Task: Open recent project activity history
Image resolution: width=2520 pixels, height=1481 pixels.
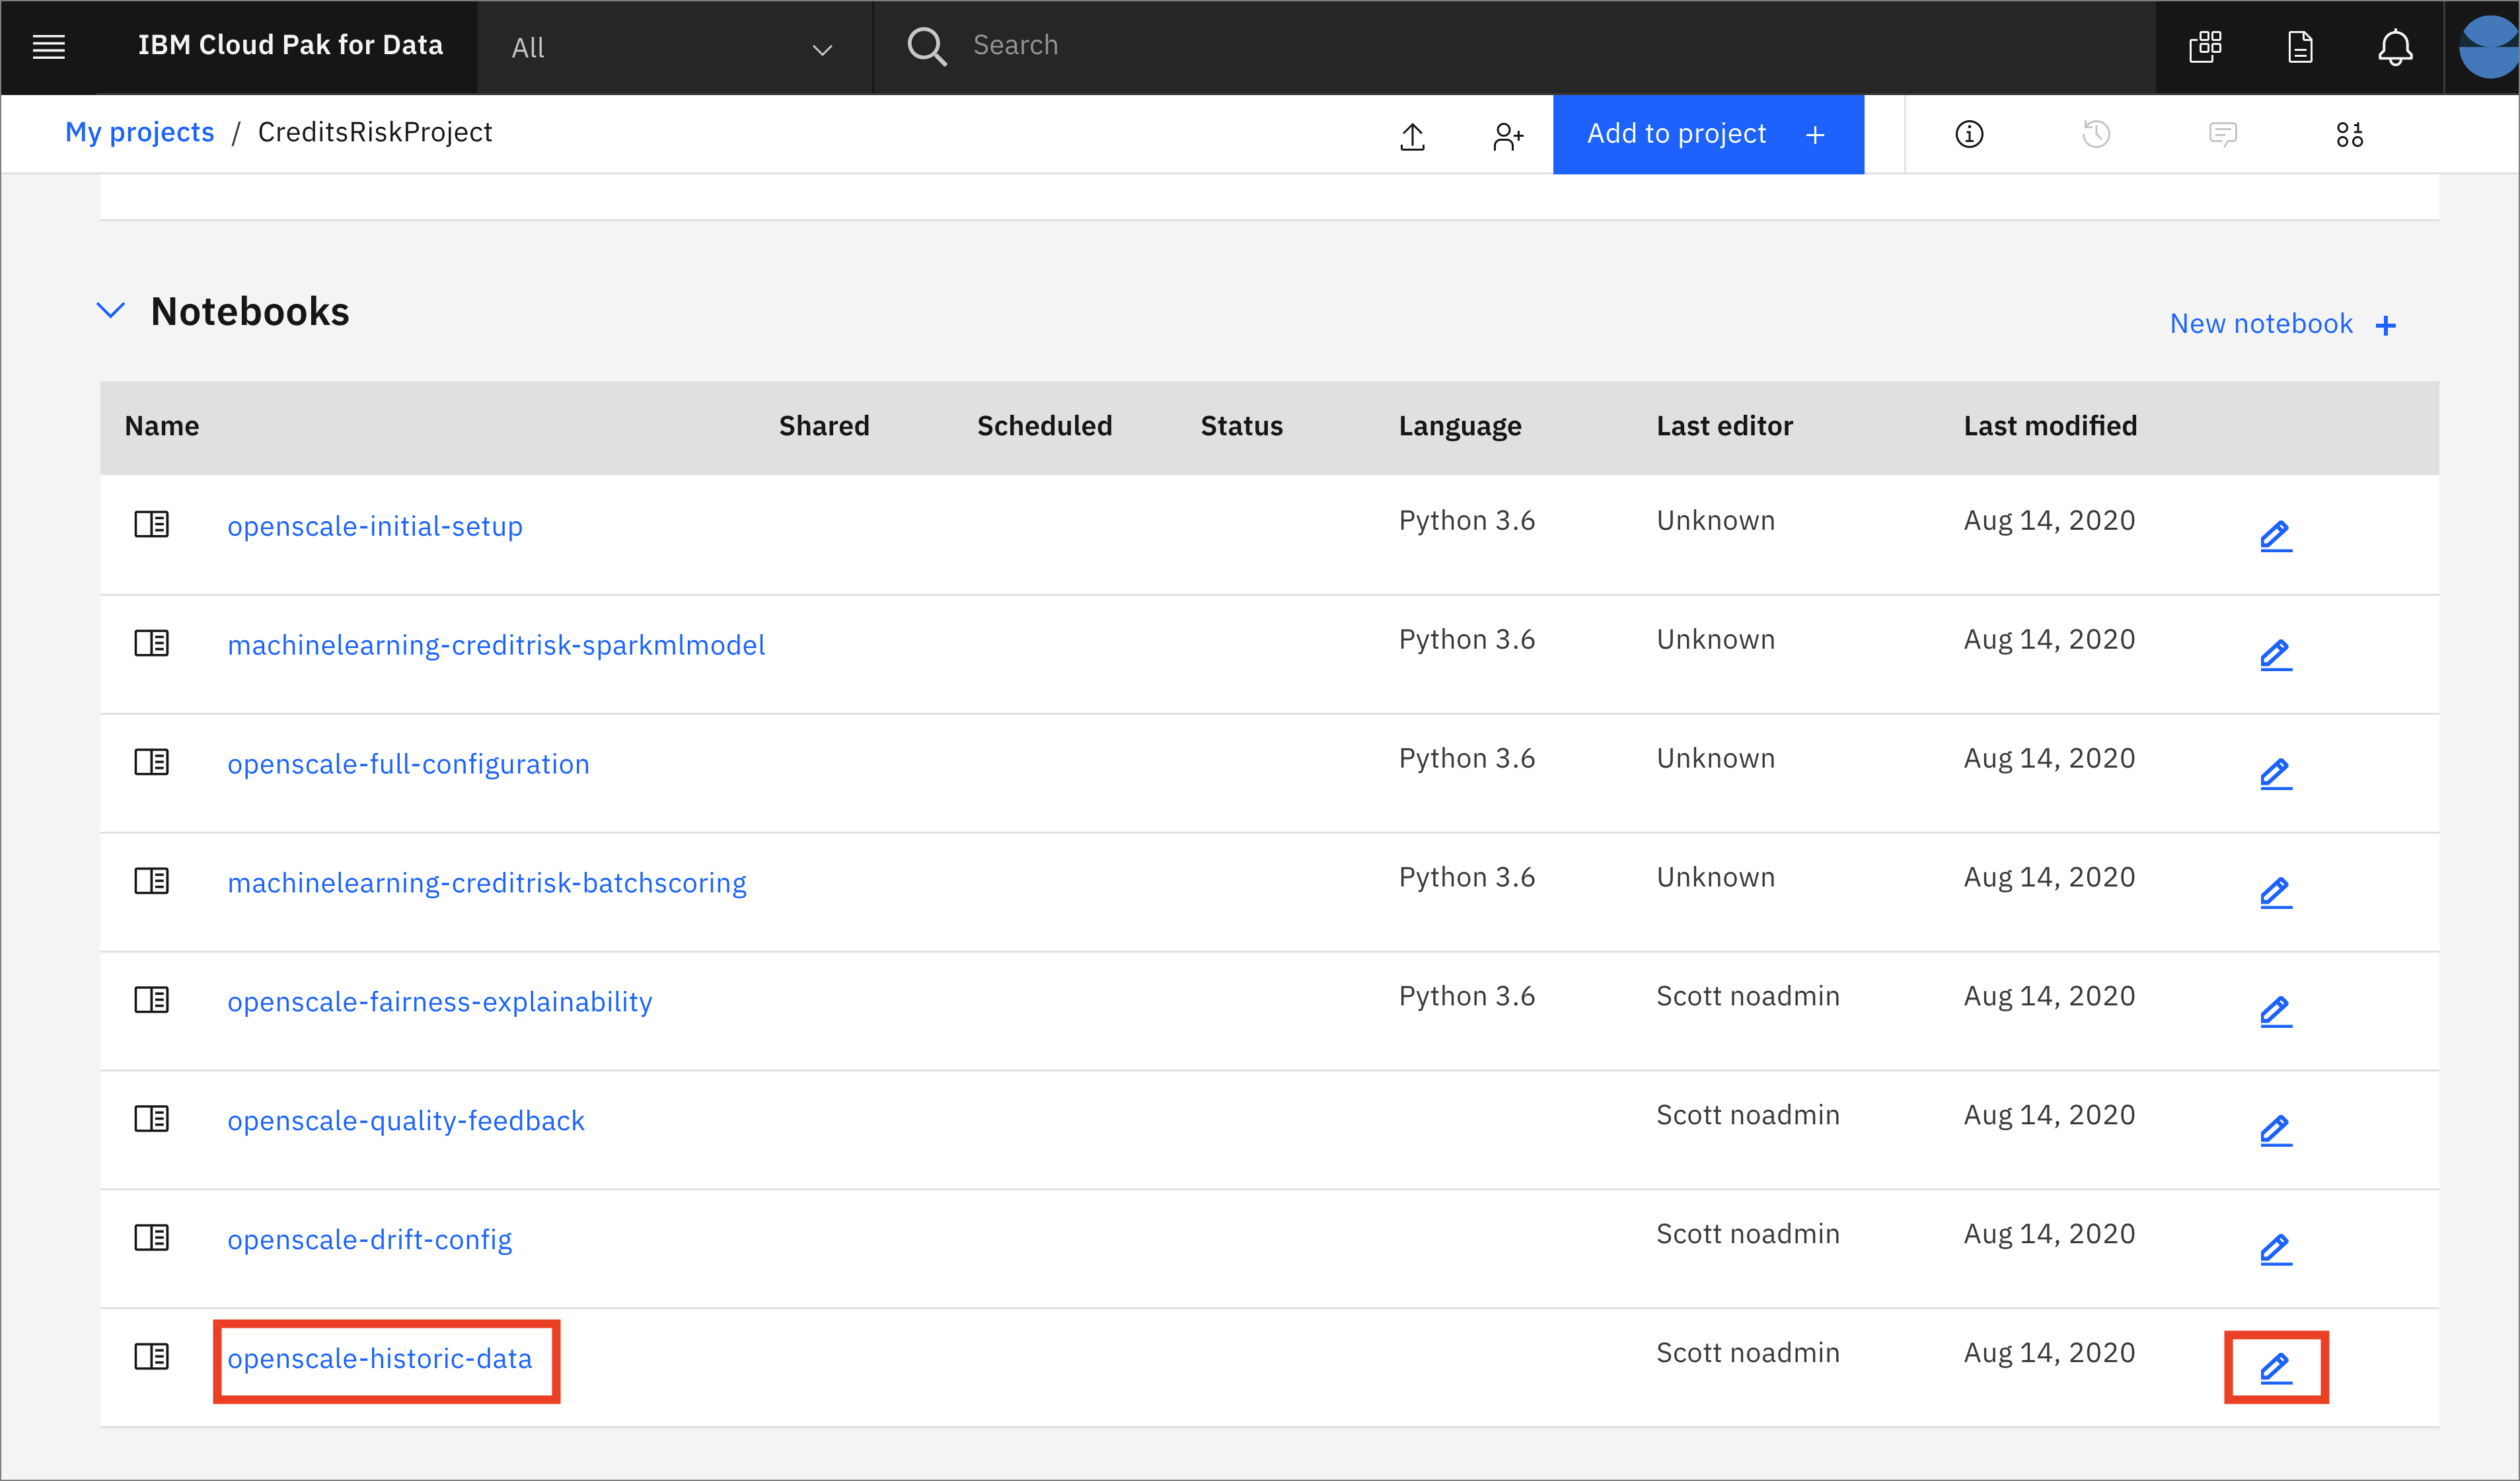Action: (2096, 134)
